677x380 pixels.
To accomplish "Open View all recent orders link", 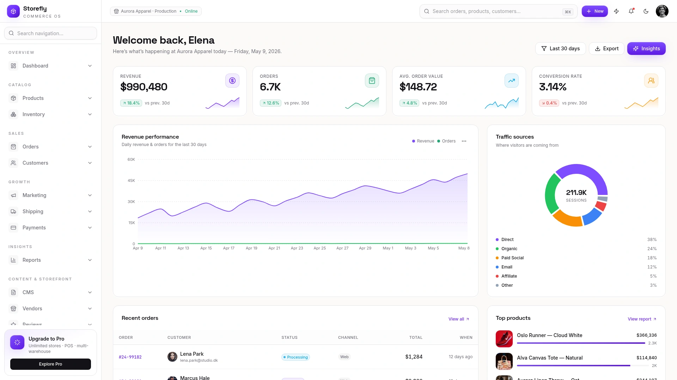I will click(x=459, y=319).
